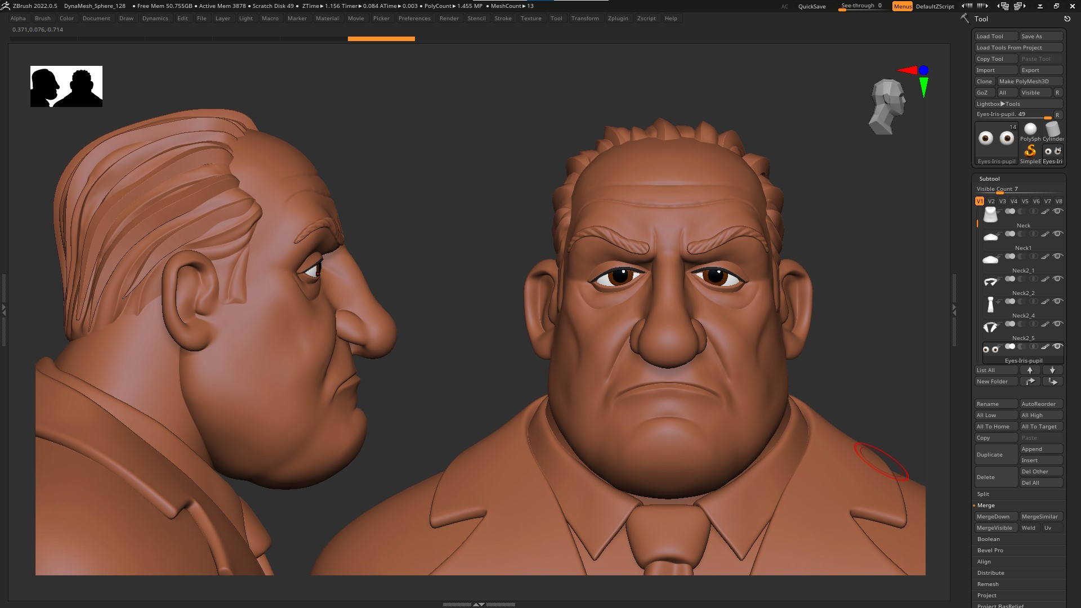Click the QuickSave button

coord(812,6)
